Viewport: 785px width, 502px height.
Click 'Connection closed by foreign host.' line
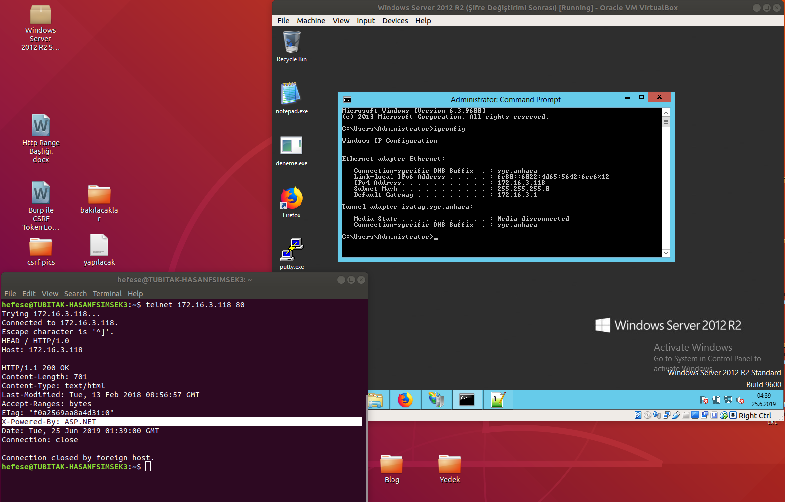click(78, 458)
